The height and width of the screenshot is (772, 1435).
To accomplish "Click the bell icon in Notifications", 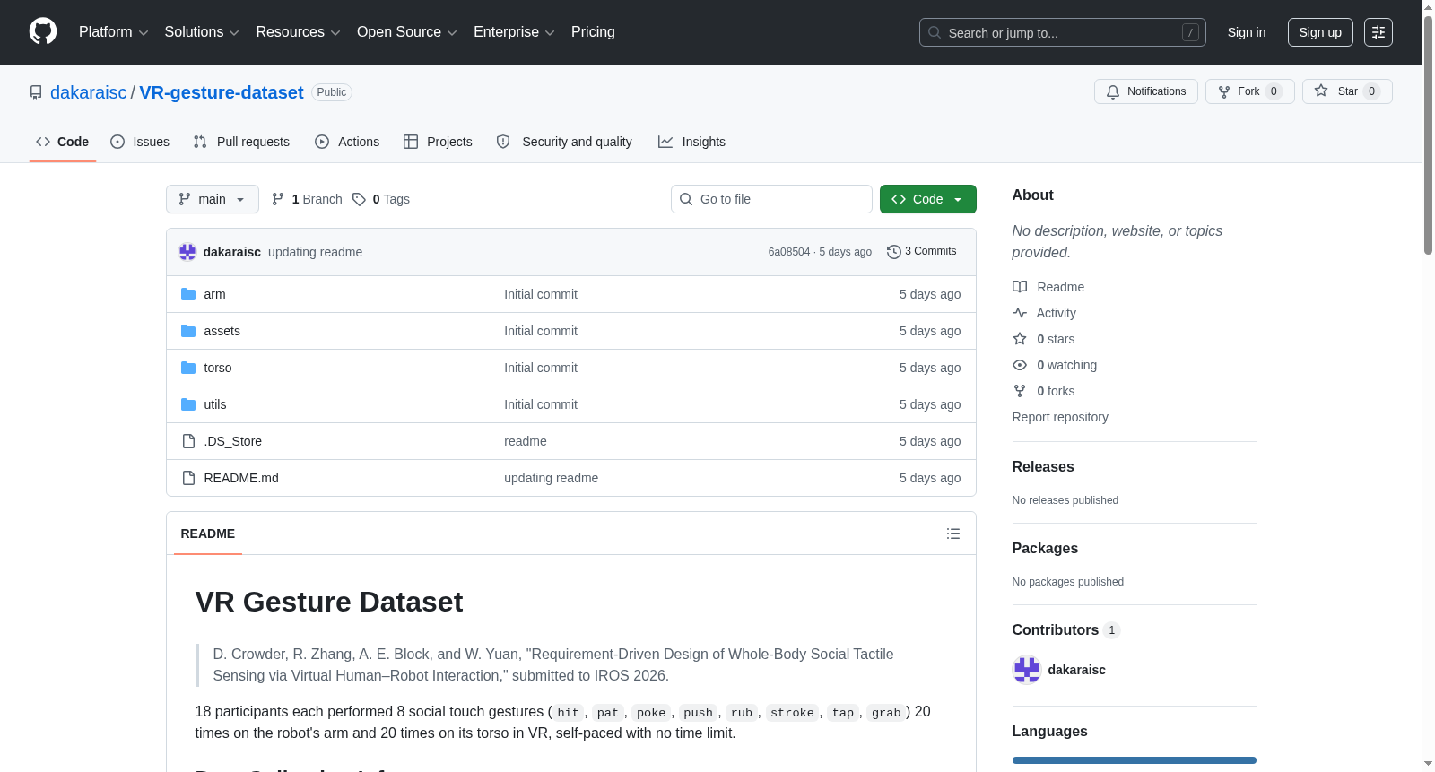I will click(x=1113, y=91).
